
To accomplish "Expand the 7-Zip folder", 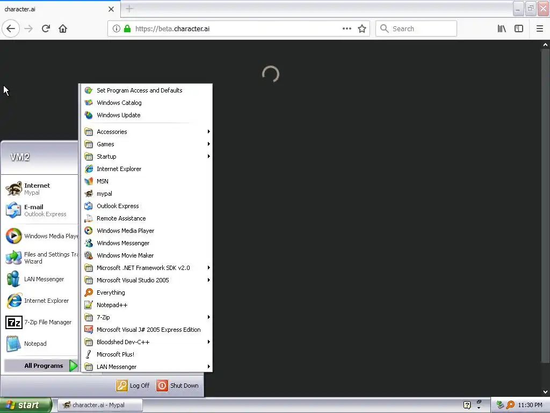I will (x=147, y=317).
